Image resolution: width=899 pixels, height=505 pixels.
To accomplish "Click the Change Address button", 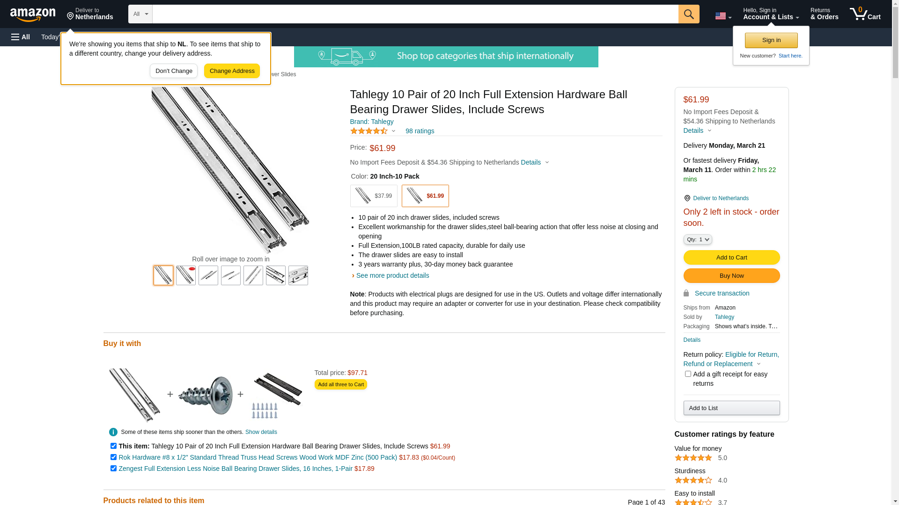I will click(232, 71).
